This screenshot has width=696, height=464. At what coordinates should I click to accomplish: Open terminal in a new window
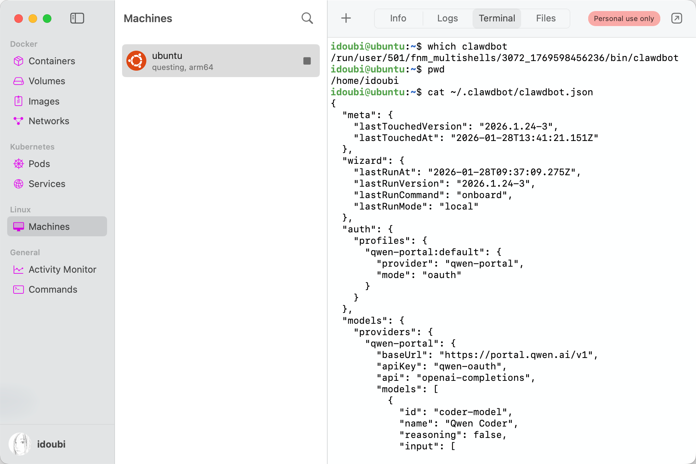tap(676, 18)
